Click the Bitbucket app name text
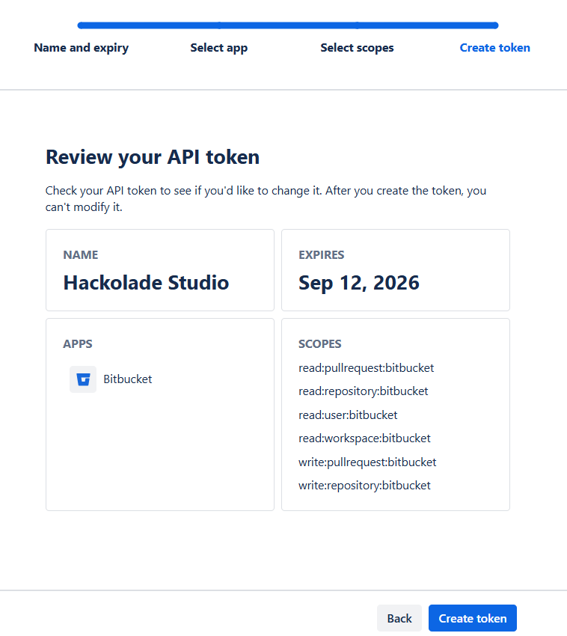Screen dimensions: 567x636 [127, 379]
